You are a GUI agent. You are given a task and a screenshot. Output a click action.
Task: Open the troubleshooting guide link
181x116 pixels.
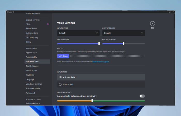(101, 62)
